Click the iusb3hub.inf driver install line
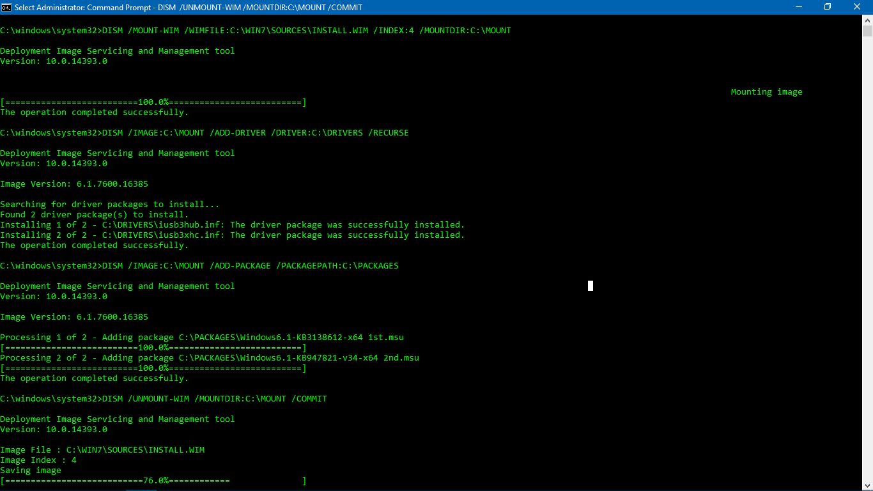 pos(233,225)
